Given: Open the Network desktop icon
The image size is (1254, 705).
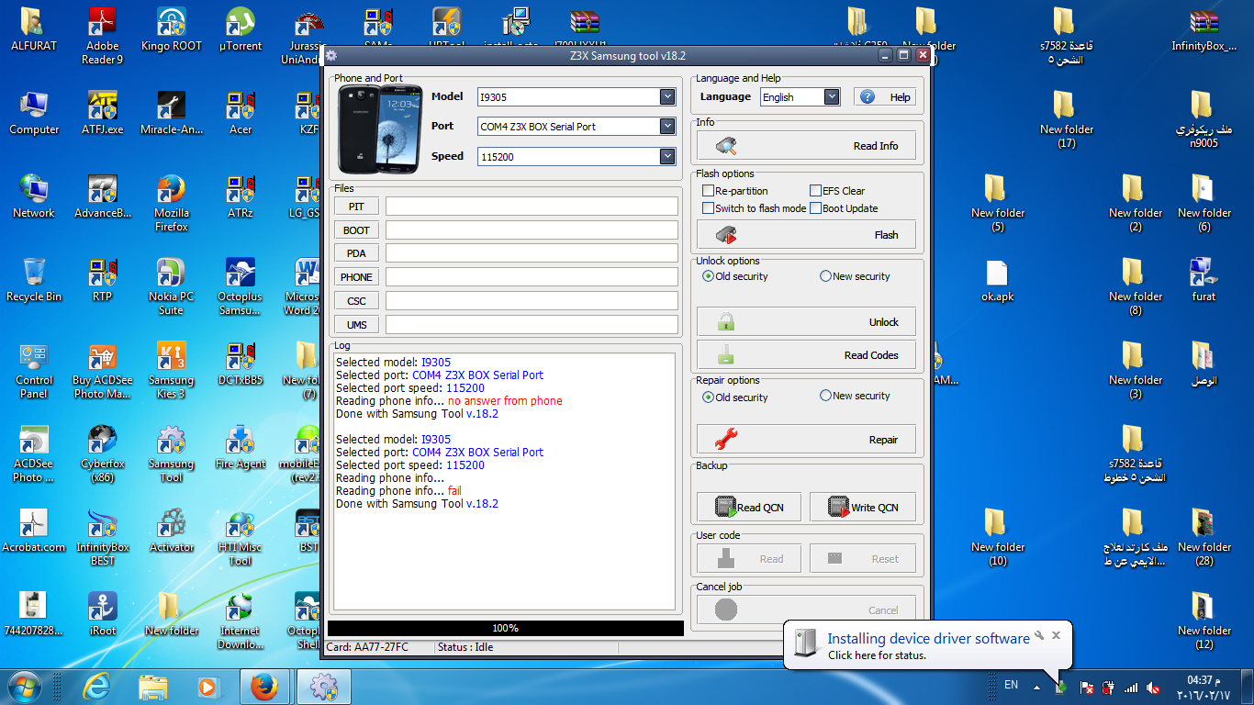Looking at the screenshot, I should (34, 196).
